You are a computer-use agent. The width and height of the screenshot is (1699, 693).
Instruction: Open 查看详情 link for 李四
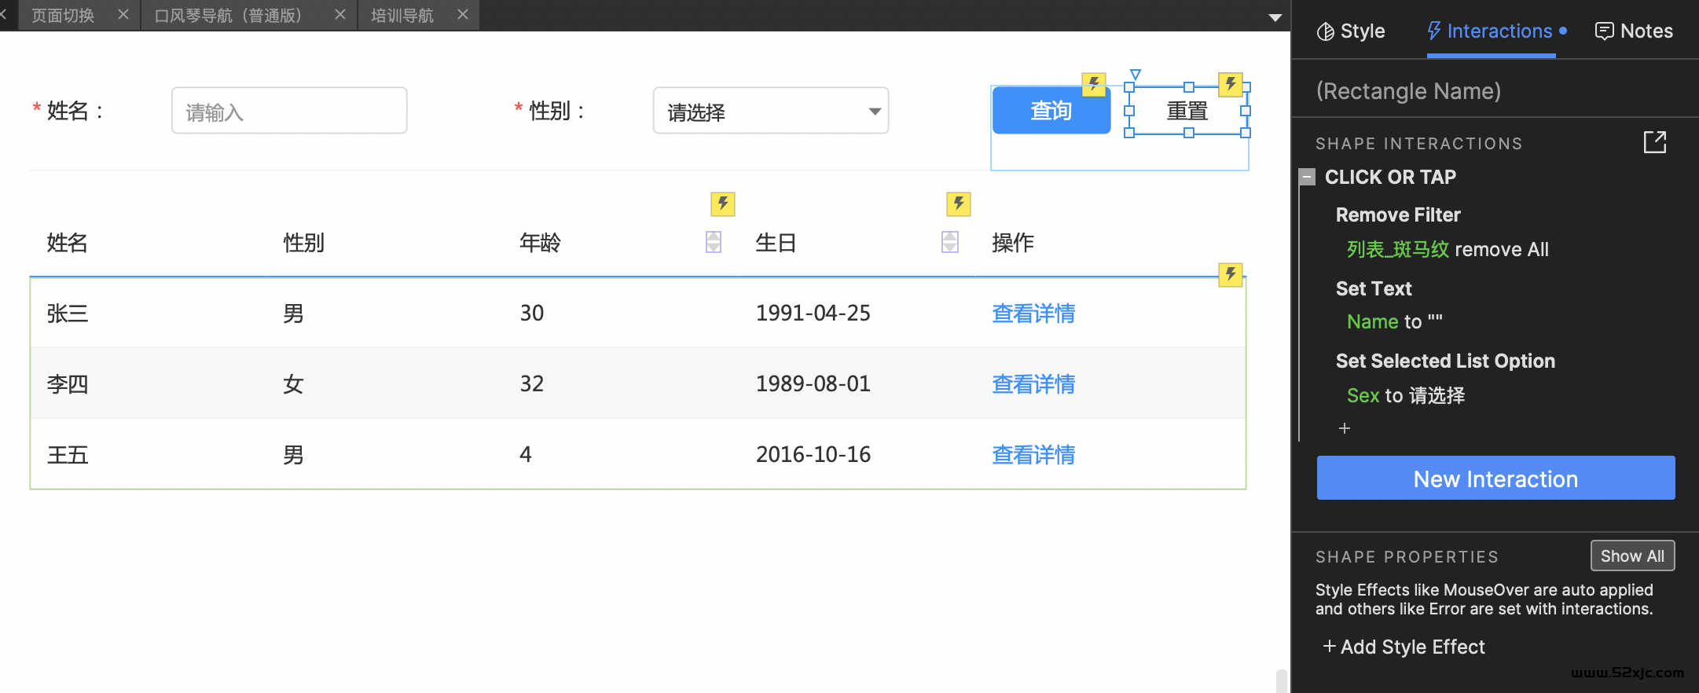pyautogui.click(x=1033, y=384)
